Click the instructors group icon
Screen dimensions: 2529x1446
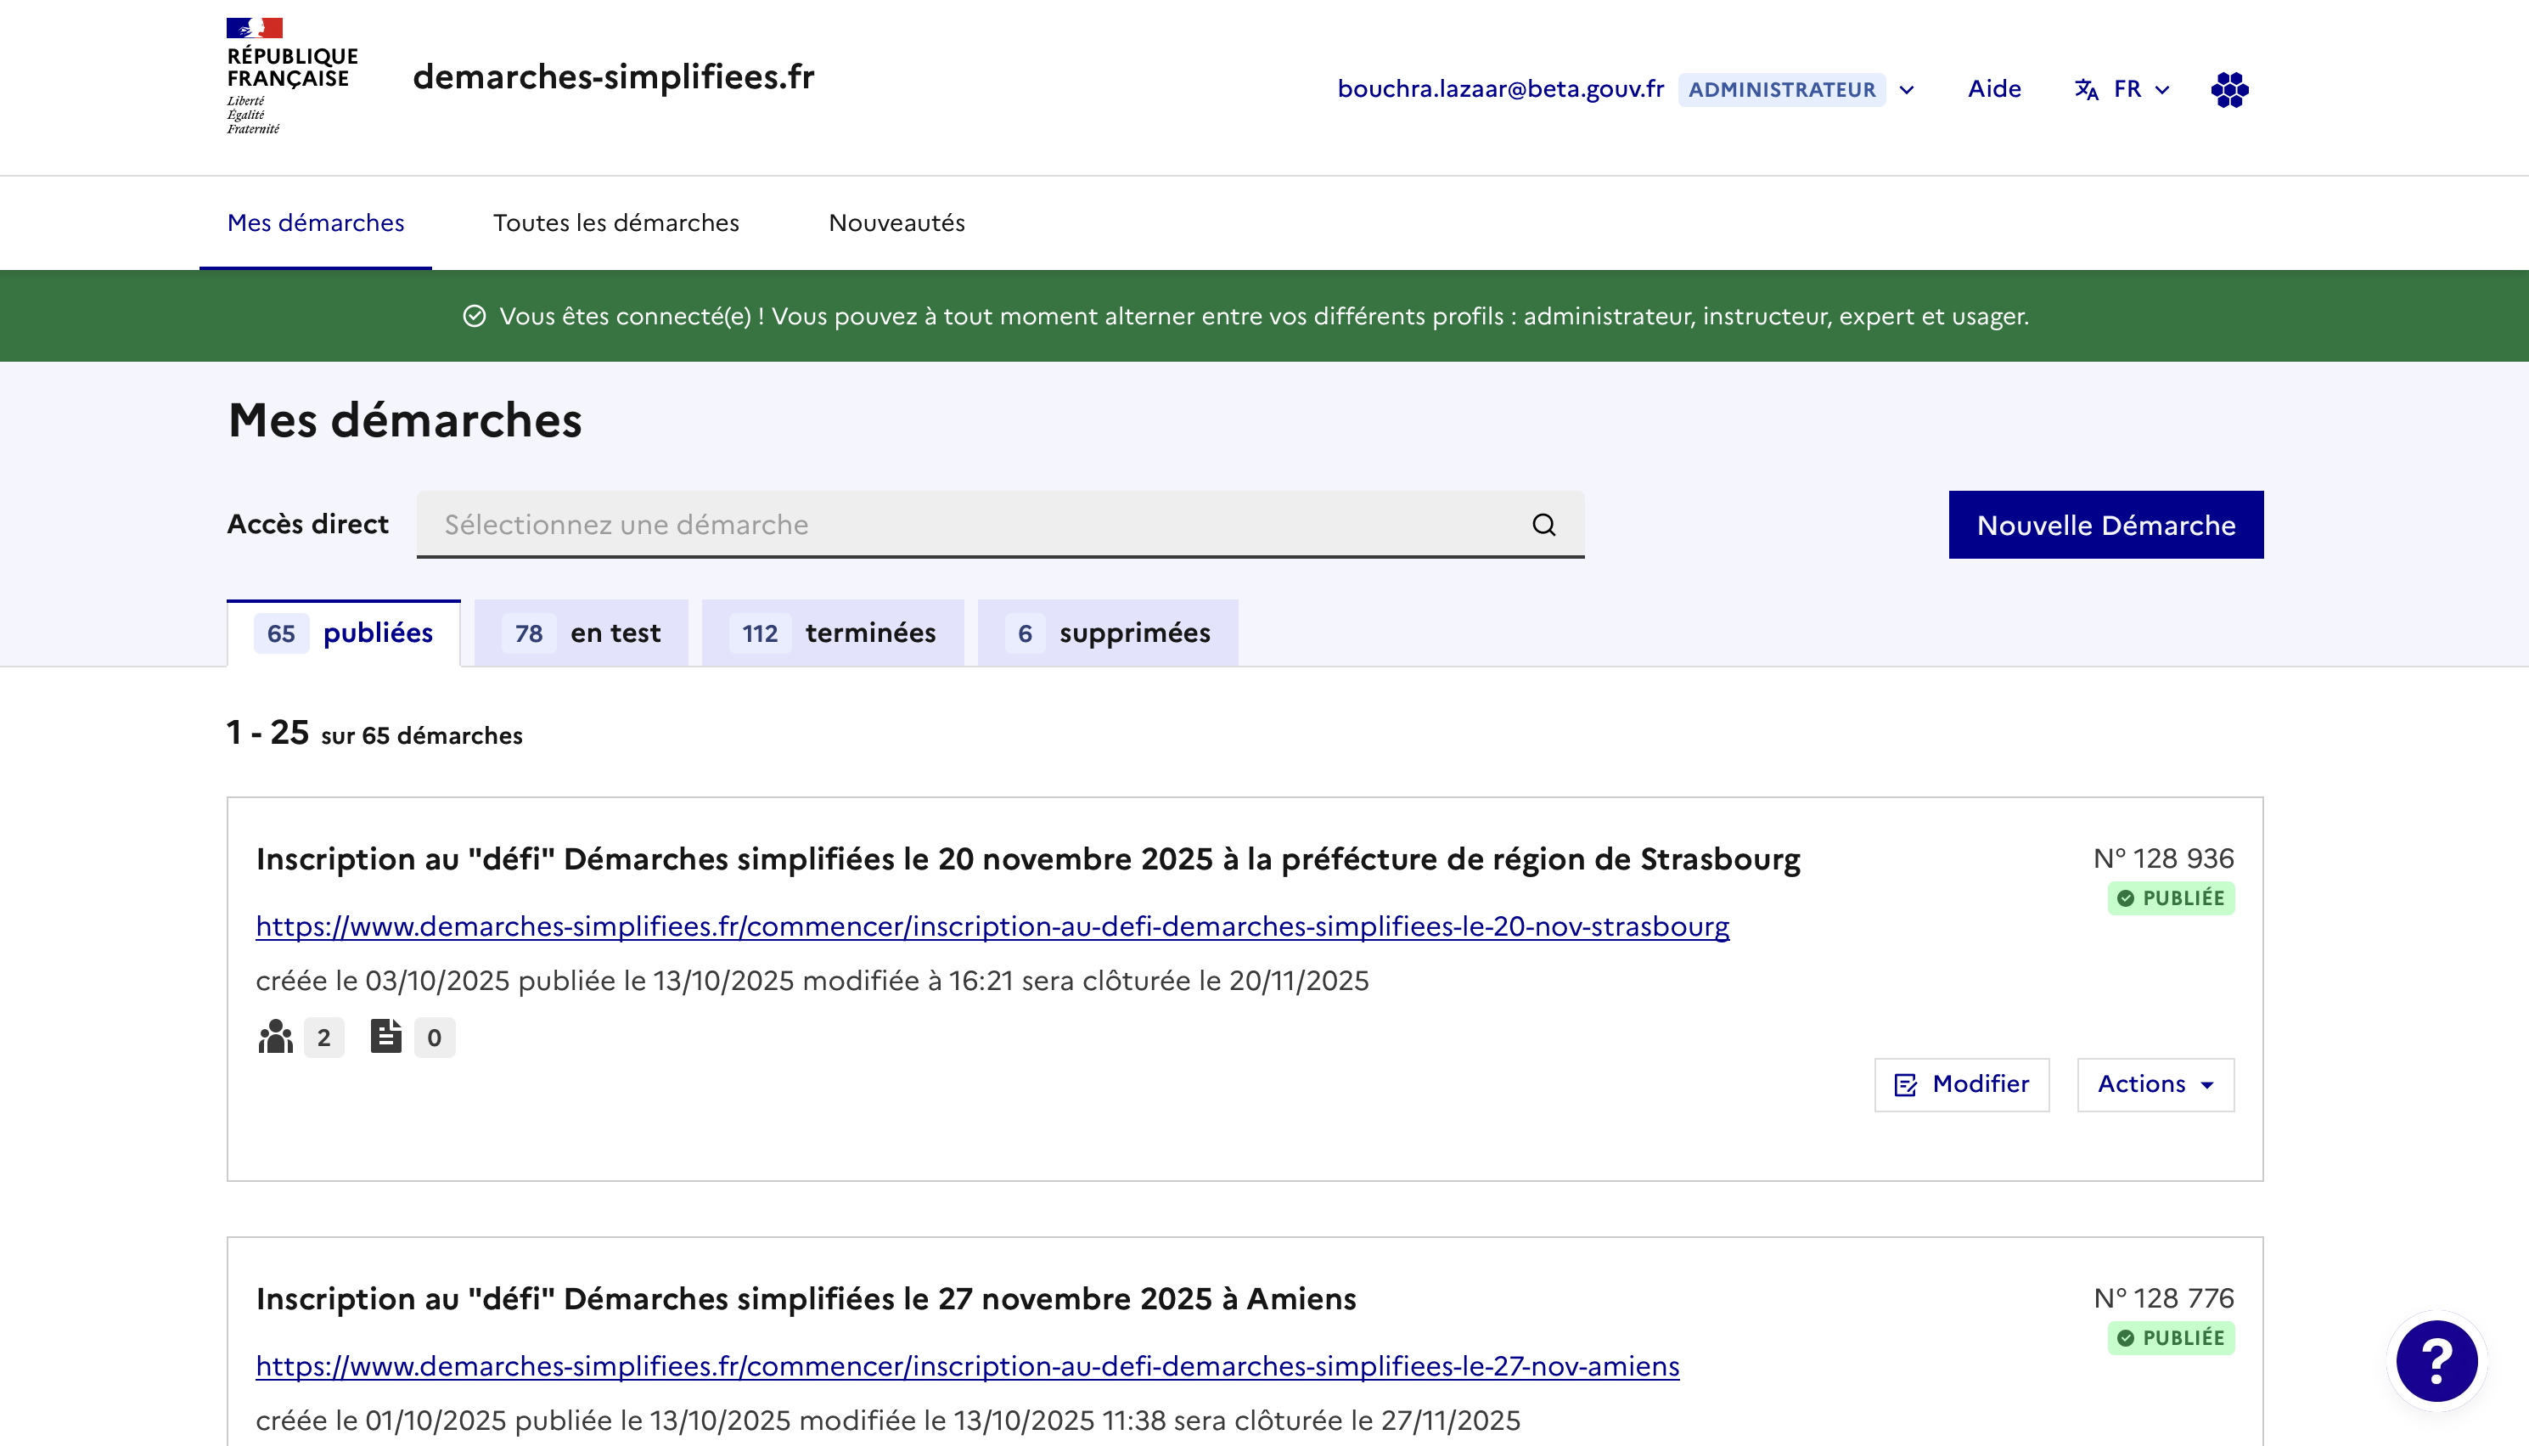coord(275,1037)
